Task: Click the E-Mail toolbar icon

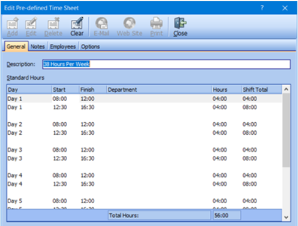Action: coord(101,27)
